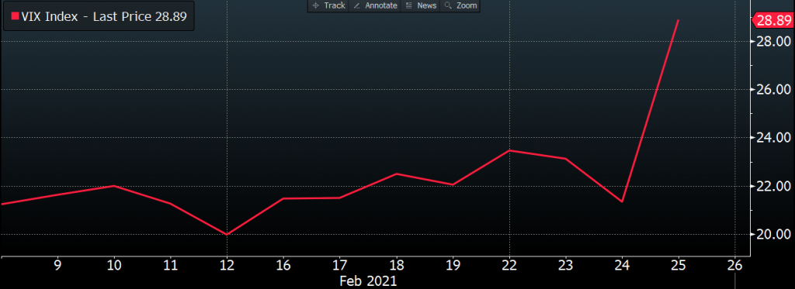795x289 pixels.
Task: Select date 26 on the x-axis
Action: [735, 265]
